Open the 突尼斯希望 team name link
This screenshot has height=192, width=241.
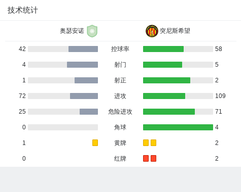(175, 31)
